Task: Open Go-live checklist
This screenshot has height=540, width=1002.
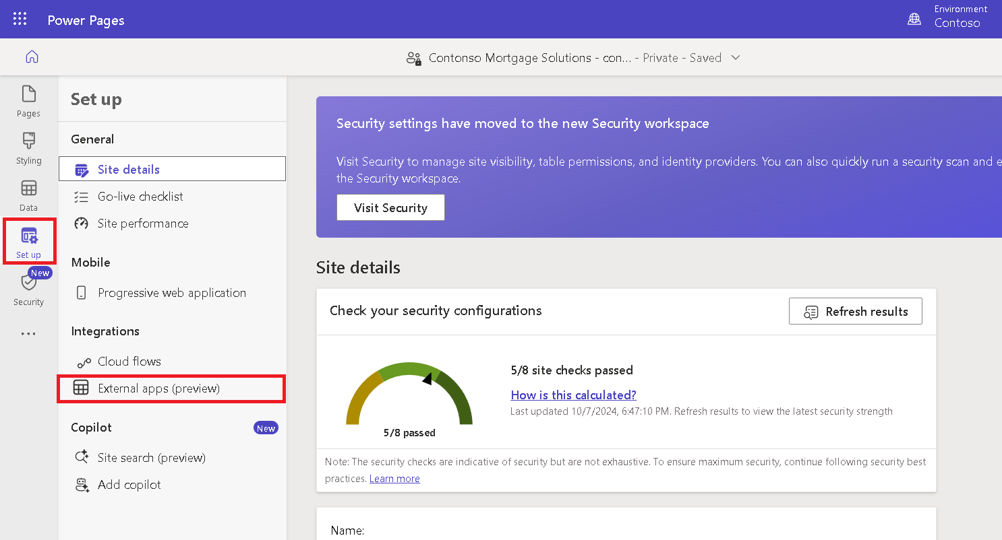Action: (x=140, y=197)
